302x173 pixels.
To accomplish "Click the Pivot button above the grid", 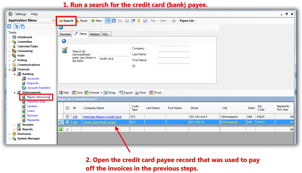I will pos(155,93).
